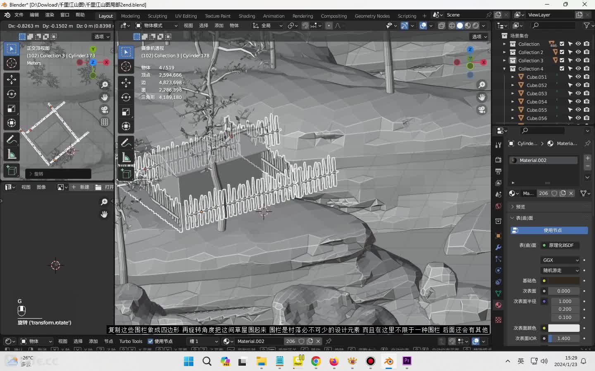Expand Cube.051 in outliner

click(x=513, y=77)
